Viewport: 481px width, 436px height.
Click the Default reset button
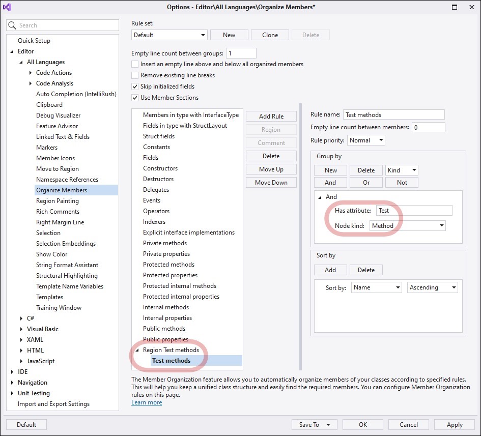pyautogui.click(x=26, y=425)
